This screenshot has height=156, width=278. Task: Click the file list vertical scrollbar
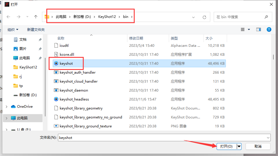pyautogui.click(x=273, y=57)
